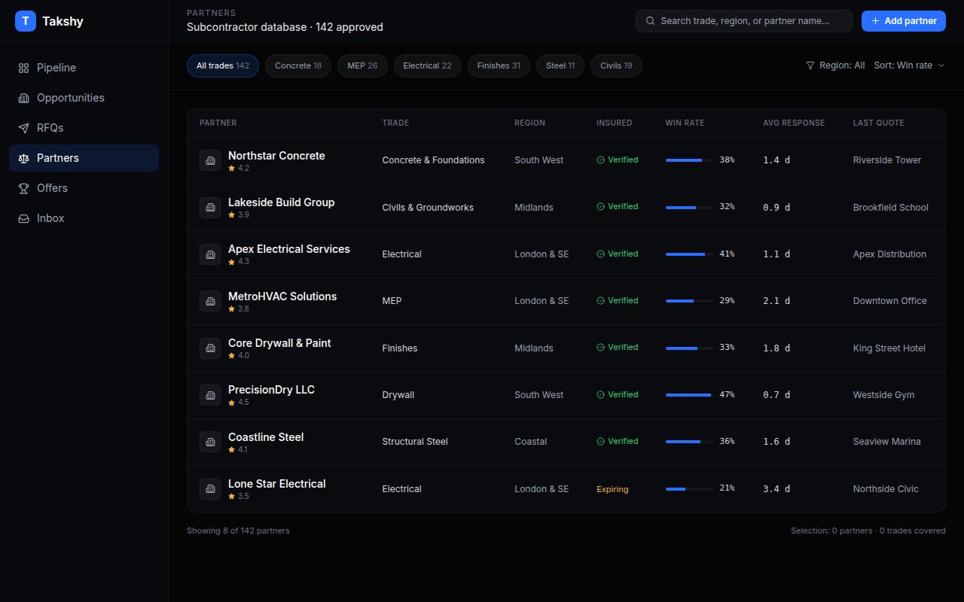This screenshot has width=964, height=602.
Task: Click the Inbox tray icon in sidebar
Action: coord(23,218)
